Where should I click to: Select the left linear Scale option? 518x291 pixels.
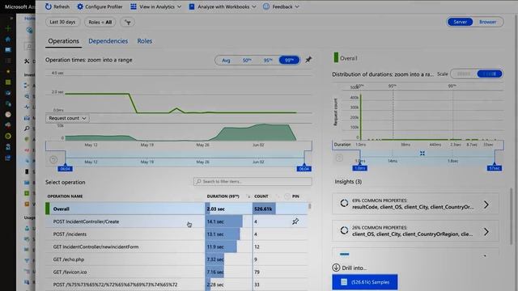tap(464, 74)
